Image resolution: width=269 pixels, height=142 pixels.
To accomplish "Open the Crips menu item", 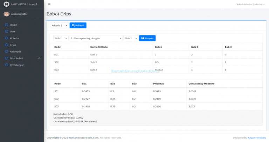I will click(13, 45).
